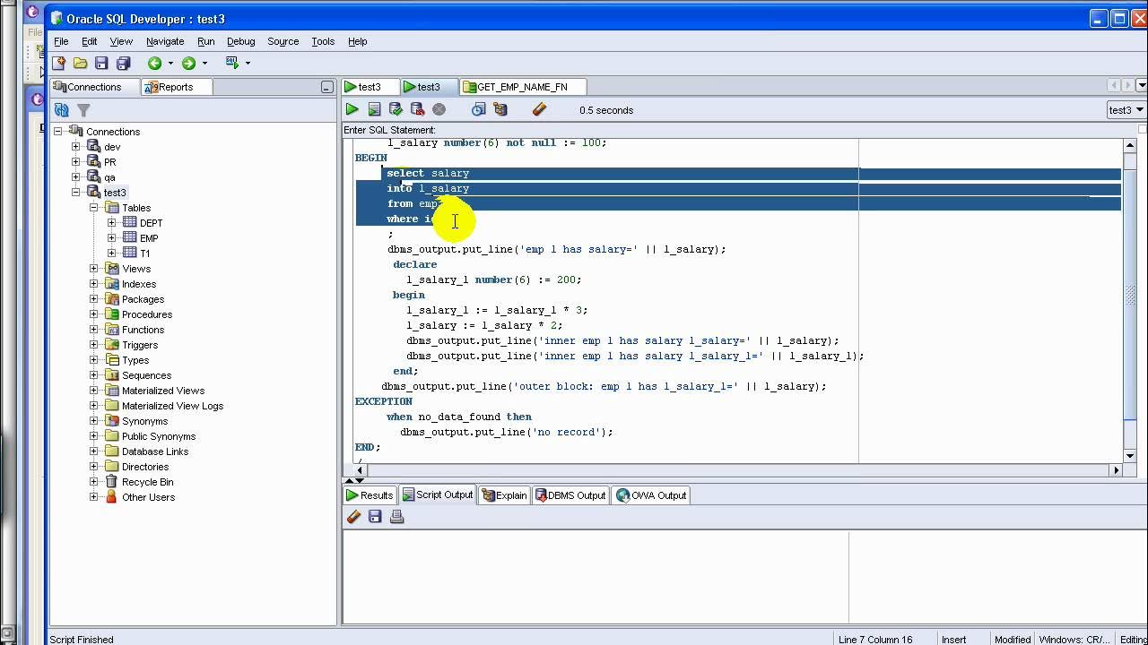
Task: Collapse the Tables folder
Action: click(x=94, y=208)
